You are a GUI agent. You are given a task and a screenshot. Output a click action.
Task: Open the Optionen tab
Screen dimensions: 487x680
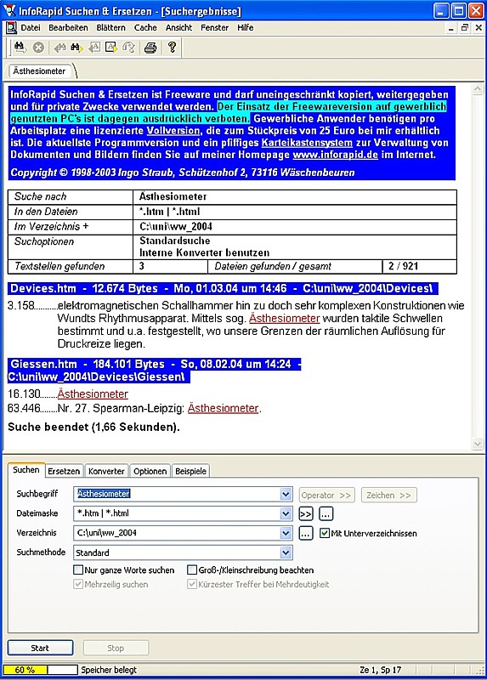150,471
